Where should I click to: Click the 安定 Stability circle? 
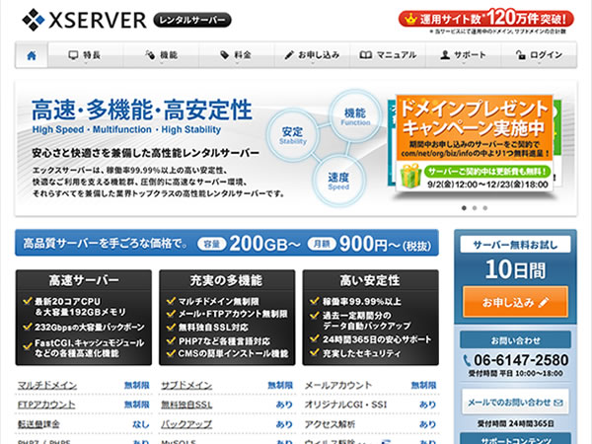pyautogui.click(x=293, y=135)
